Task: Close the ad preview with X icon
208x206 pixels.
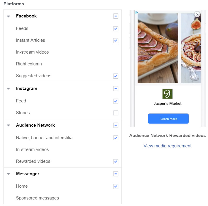Action: click(197, 14)
